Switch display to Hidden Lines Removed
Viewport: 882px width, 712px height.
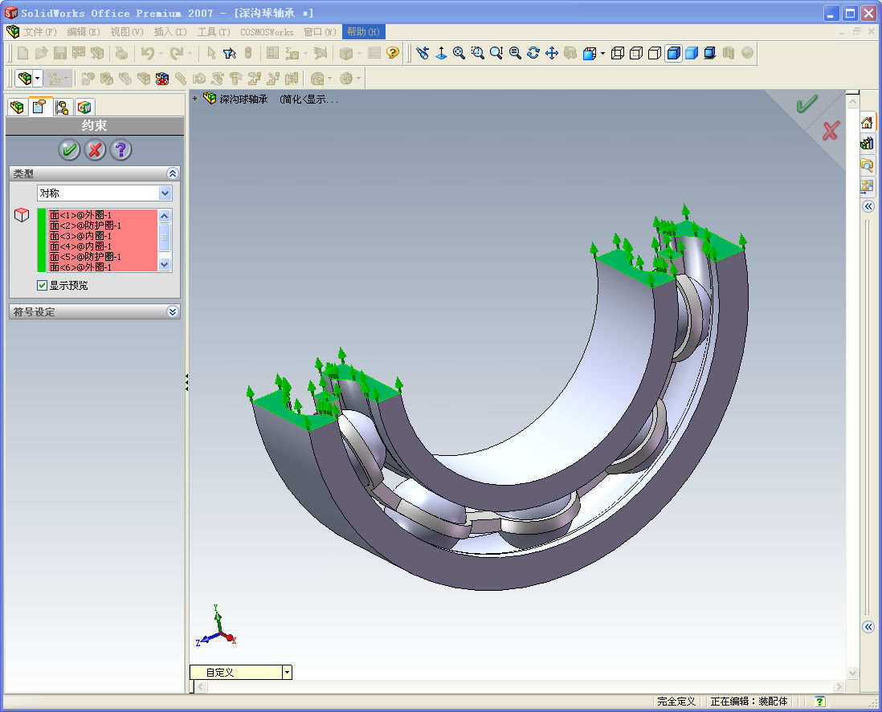[655, 53]
